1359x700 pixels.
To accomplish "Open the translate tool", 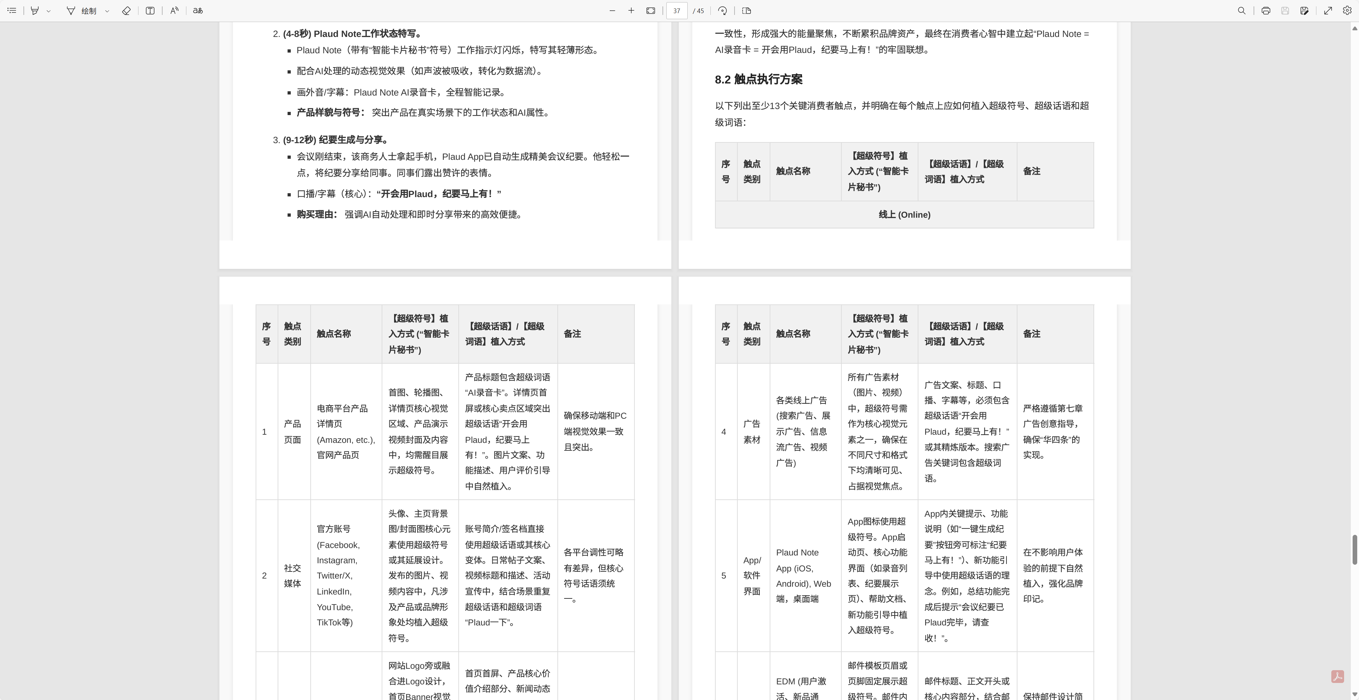I will click(198, 11).
